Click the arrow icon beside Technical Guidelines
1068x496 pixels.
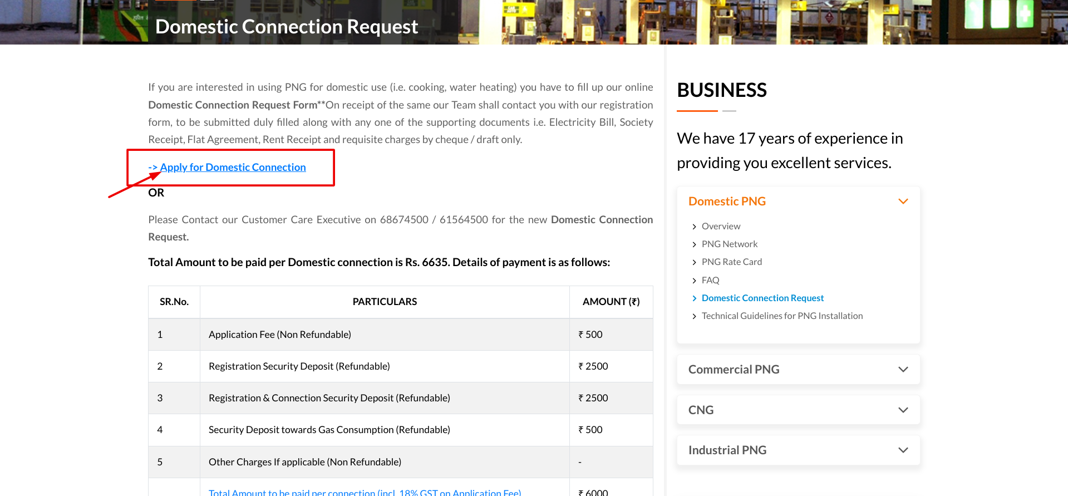pos(694,316)
